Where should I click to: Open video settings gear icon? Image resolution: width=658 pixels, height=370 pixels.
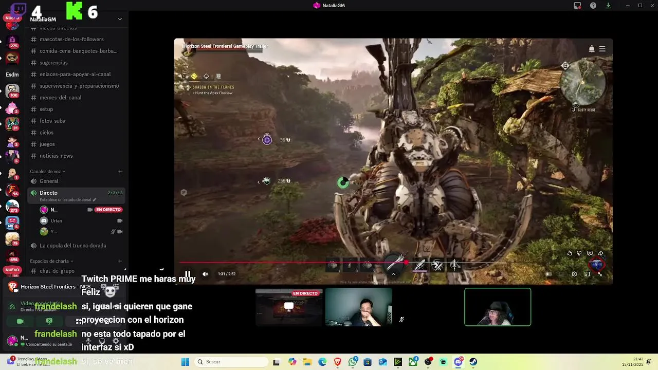coord(574,274)
